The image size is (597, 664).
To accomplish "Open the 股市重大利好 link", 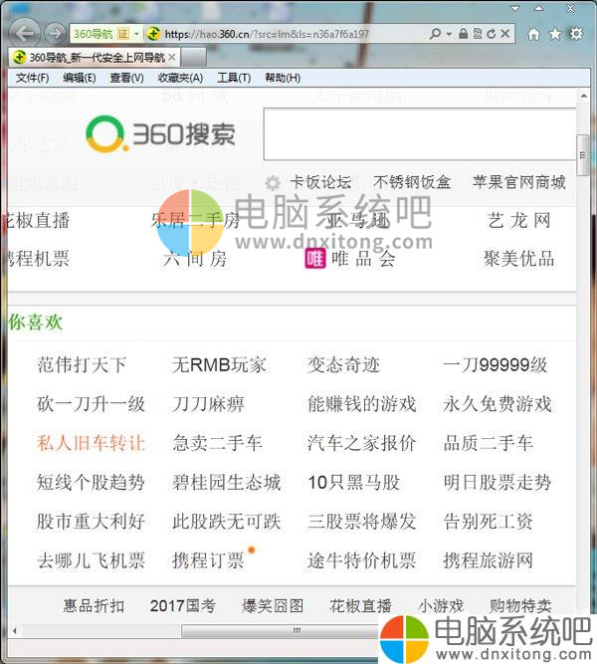I will (91, 522).
